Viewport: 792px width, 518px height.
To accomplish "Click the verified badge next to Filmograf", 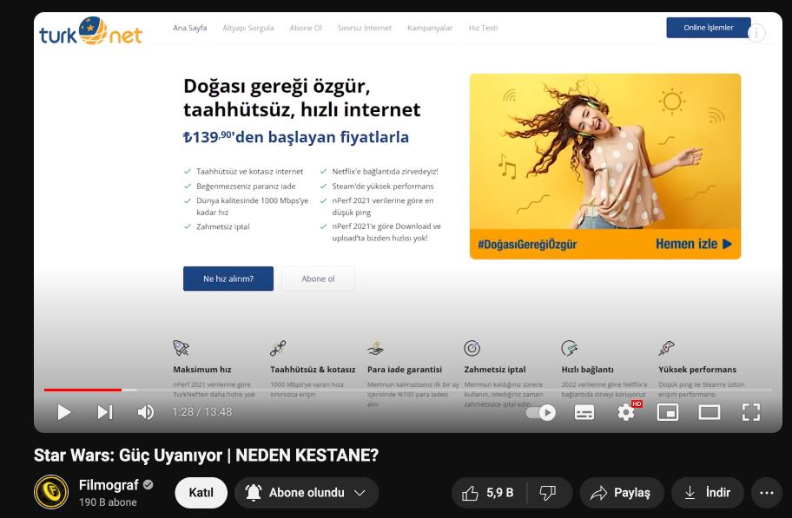I will tap(148, 485).
